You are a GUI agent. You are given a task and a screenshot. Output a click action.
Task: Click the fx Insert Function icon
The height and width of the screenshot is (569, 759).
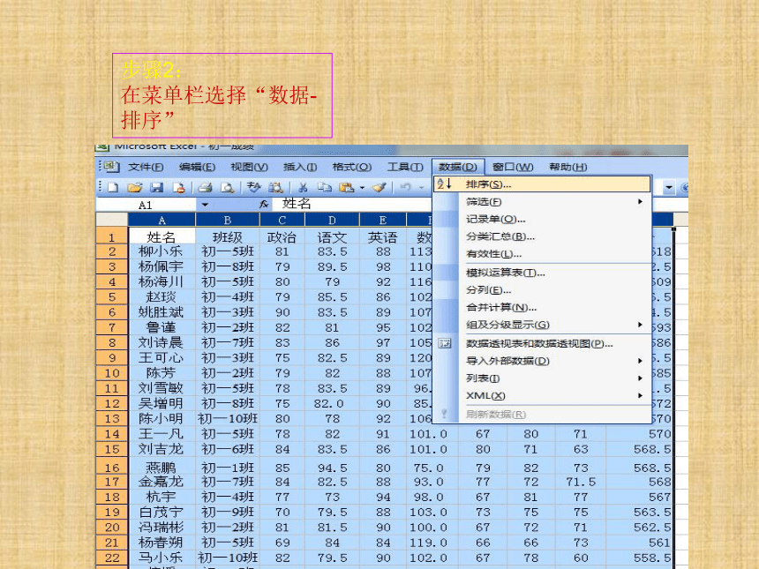(x=264, y=204)
